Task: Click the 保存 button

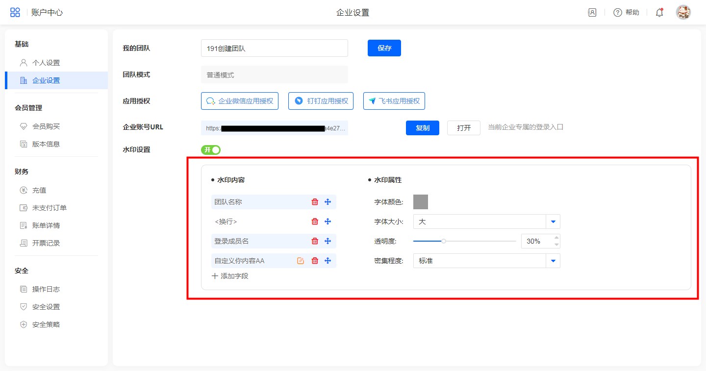Action: click(x=384, y=48)
